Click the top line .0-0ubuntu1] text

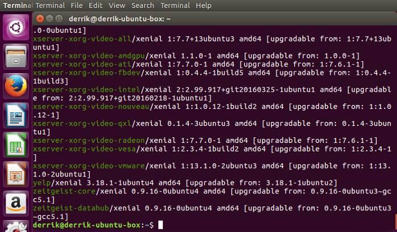[60, 31]
